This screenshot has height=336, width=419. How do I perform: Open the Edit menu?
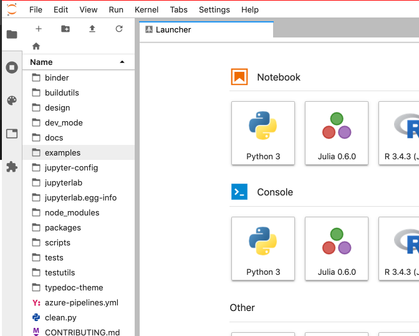click(60, 9)
